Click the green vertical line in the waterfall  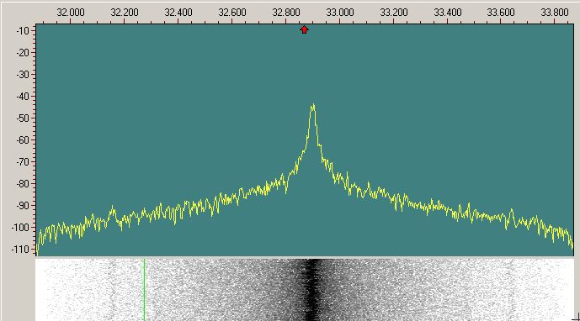(x=144, y=290)
